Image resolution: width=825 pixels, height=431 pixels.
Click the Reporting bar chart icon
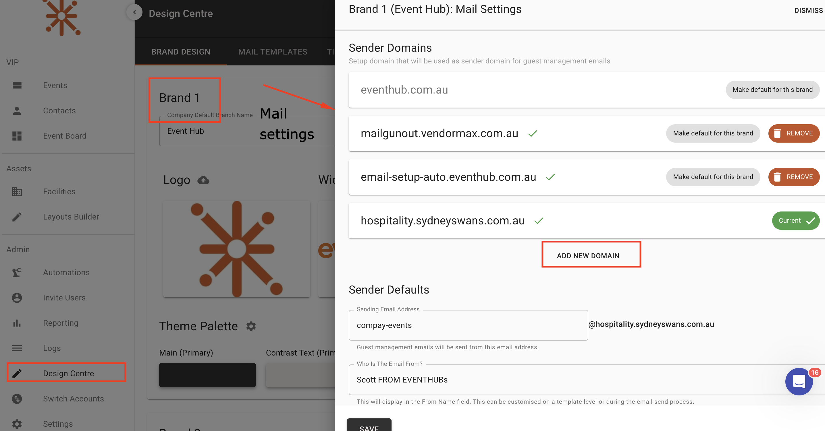pos(17,323)
